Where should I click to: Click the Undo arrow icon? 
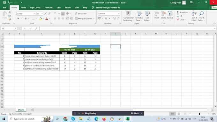9,3
